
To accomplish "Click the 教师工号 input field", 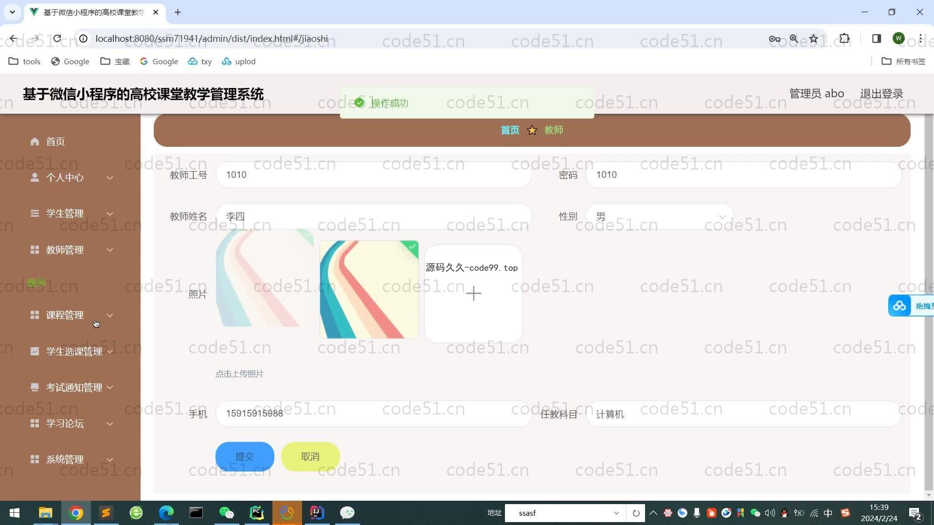I will 374,175.
